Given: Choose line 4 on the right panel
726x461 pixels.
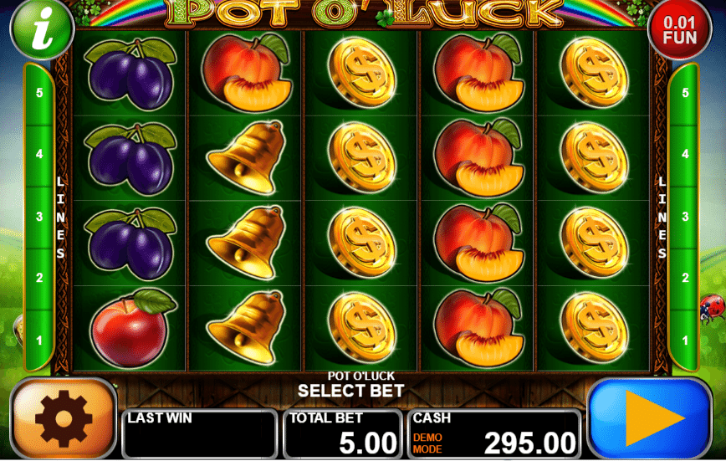Looking at the screenshot, I should pyautogui.click(x=685, y=154).
